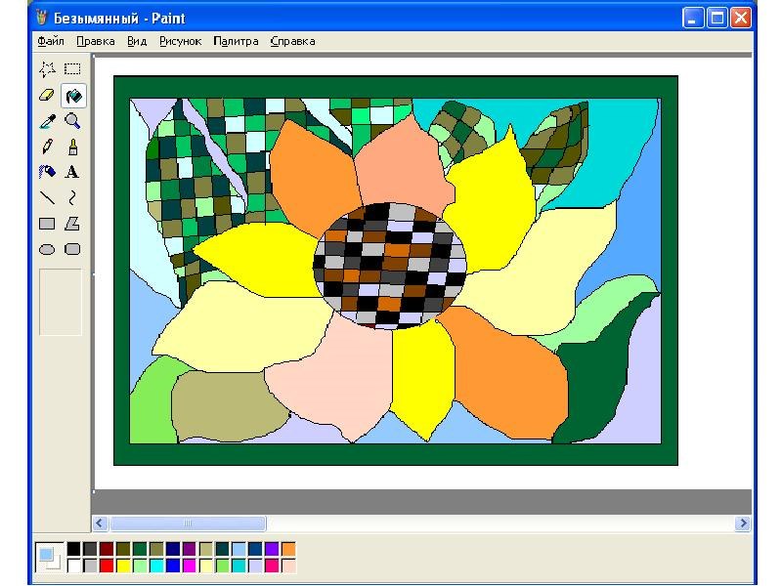Click the horizontal scrollbar left arrow
This screenshot has width=782, height=586.
(100, 523)
